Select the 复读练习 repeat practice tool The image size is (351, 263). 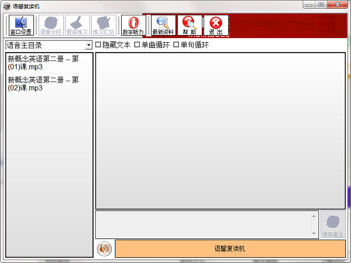pos(77,26)
